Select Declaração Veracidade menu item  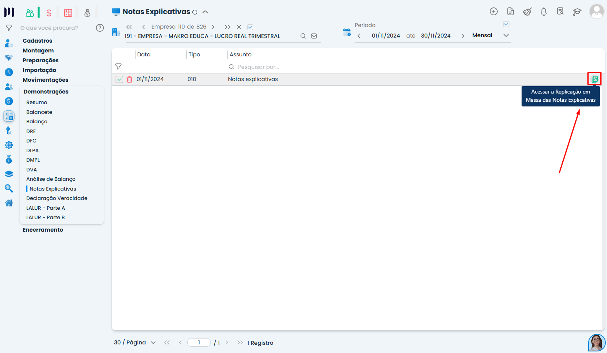57,198
